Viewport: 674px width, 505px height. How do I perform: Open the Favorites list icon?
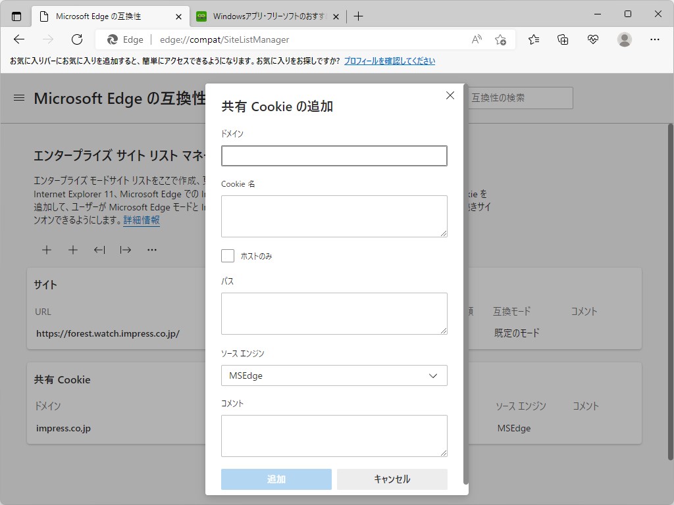532,39
